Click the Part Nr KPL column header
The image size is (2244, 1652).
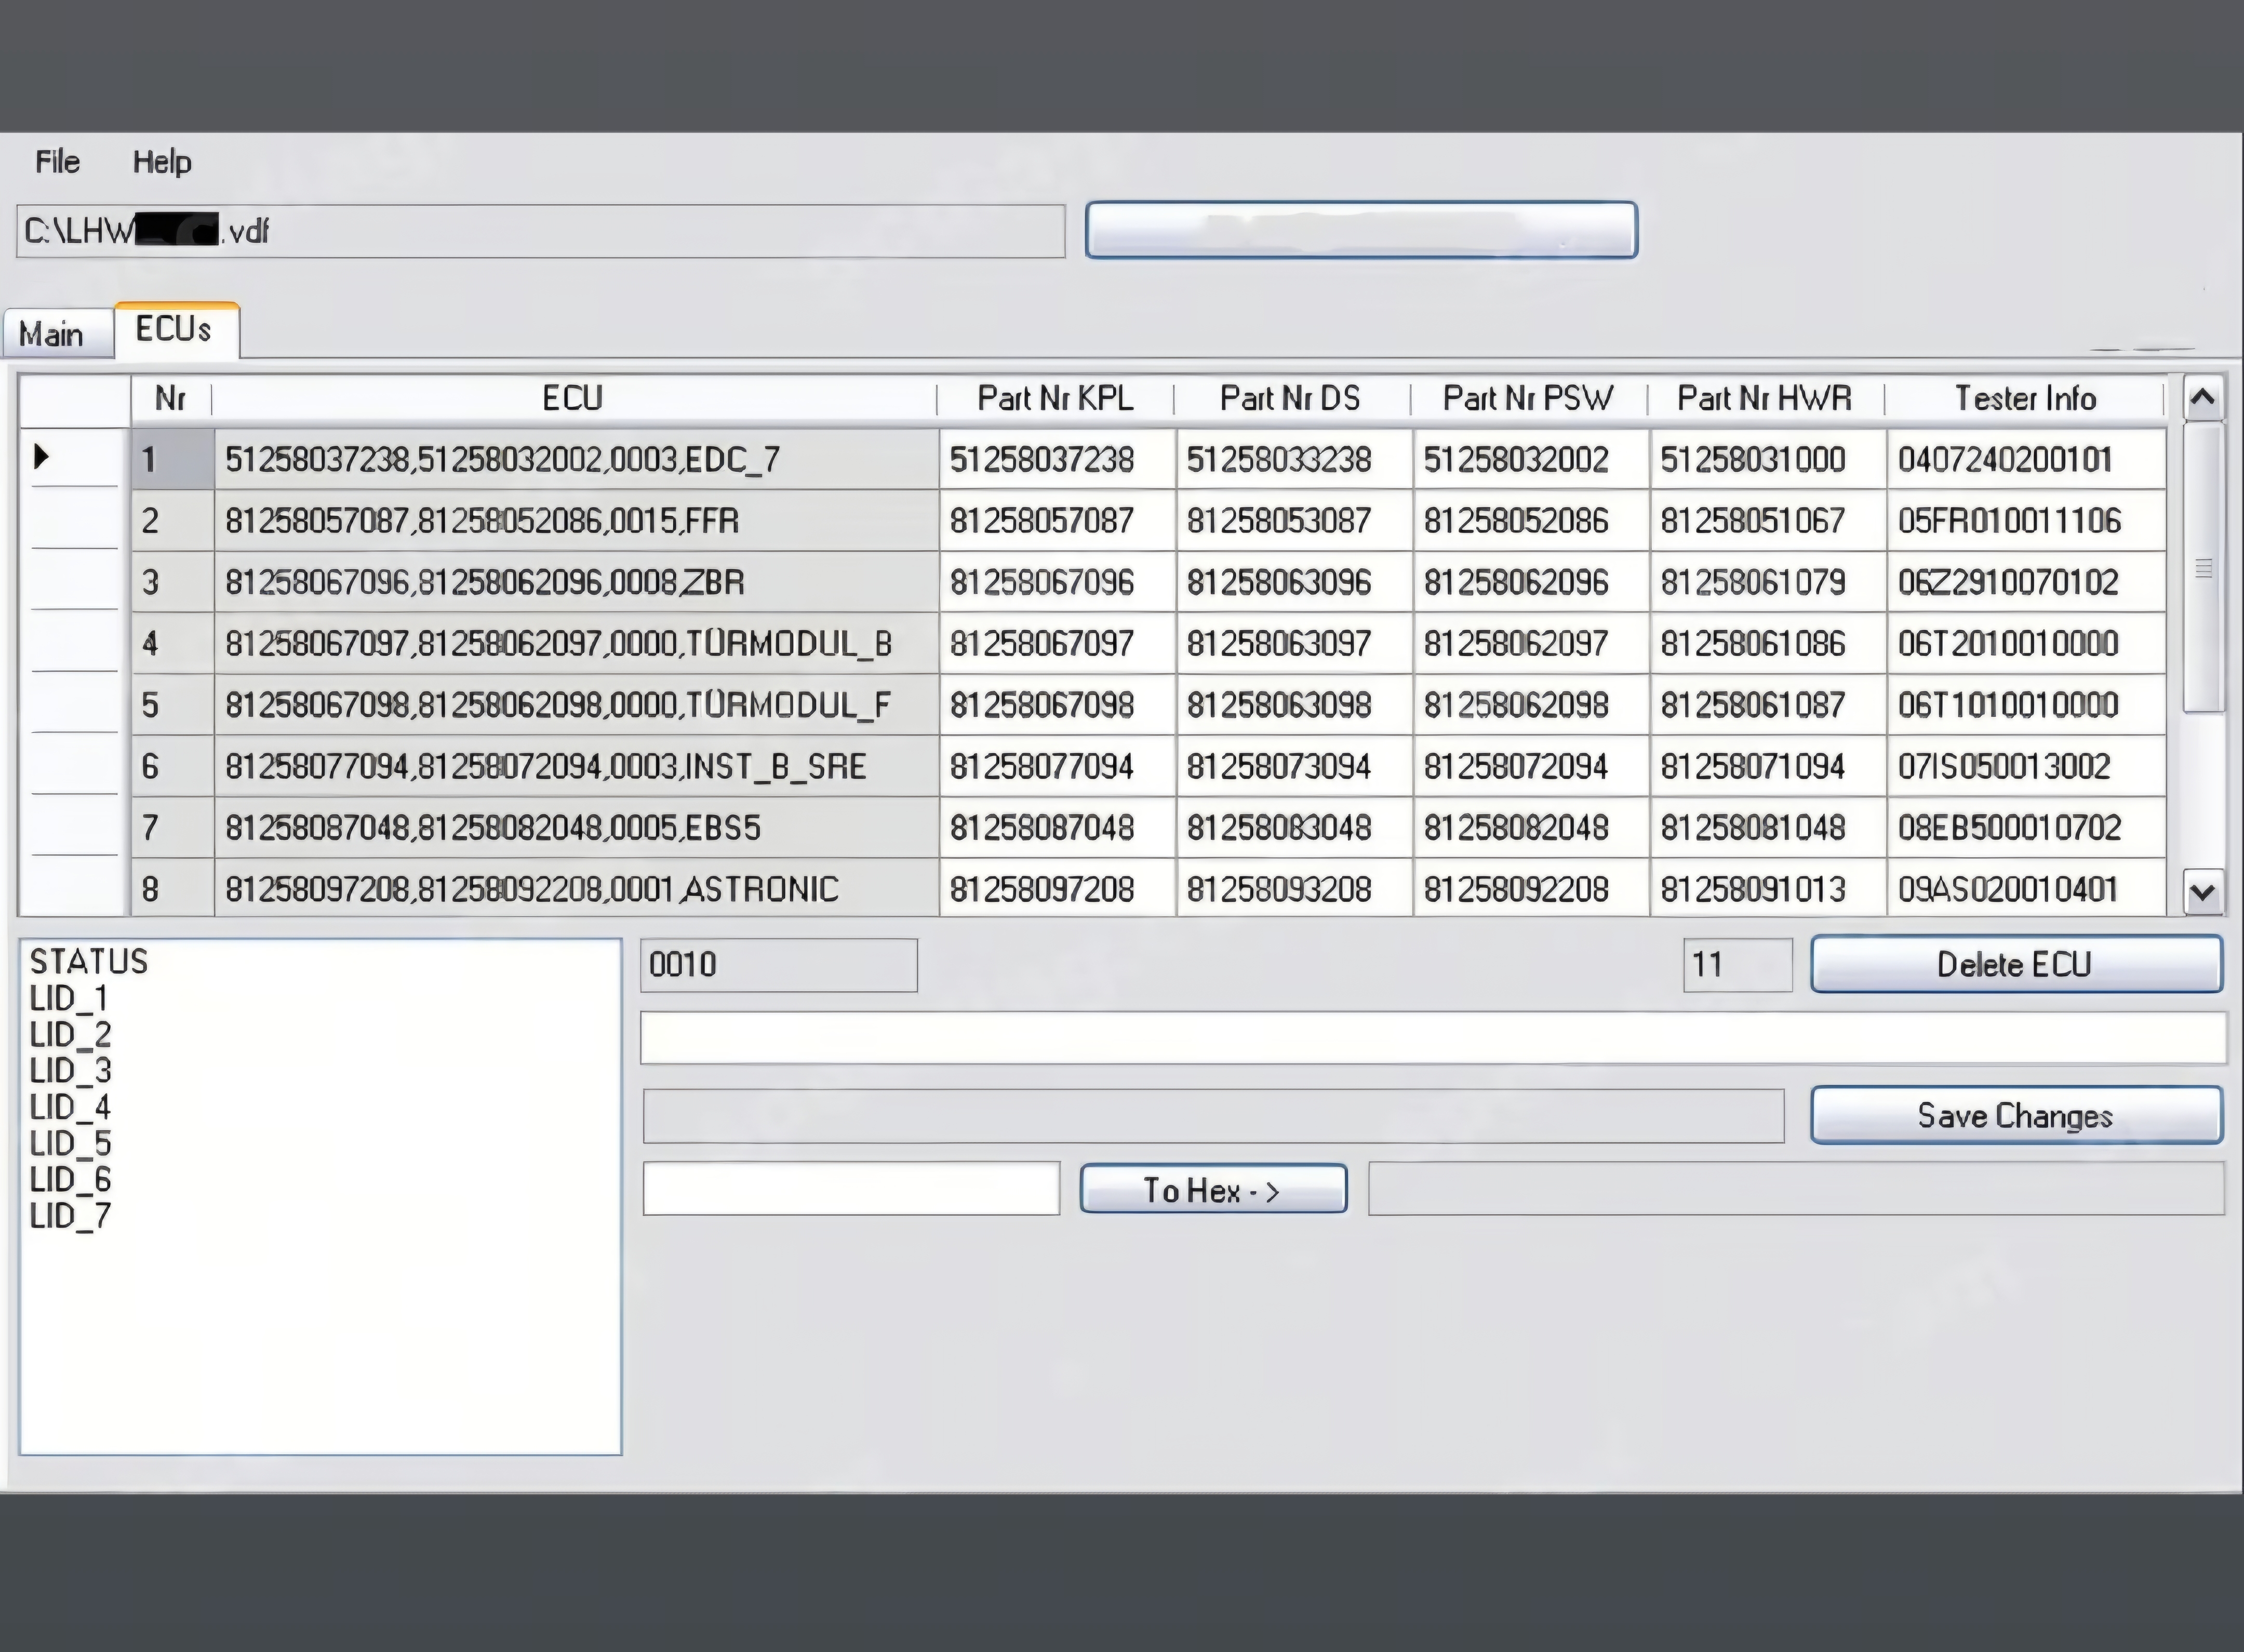(x=1056, y=398)
